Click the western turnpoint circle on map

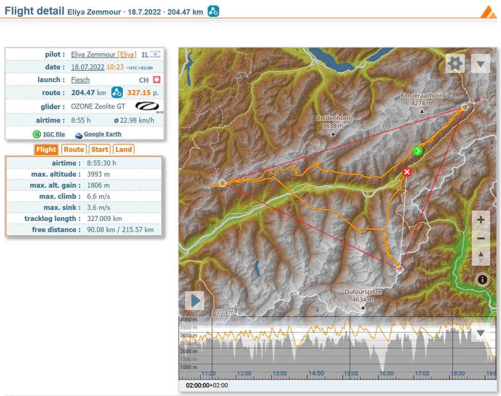(223, 183)
